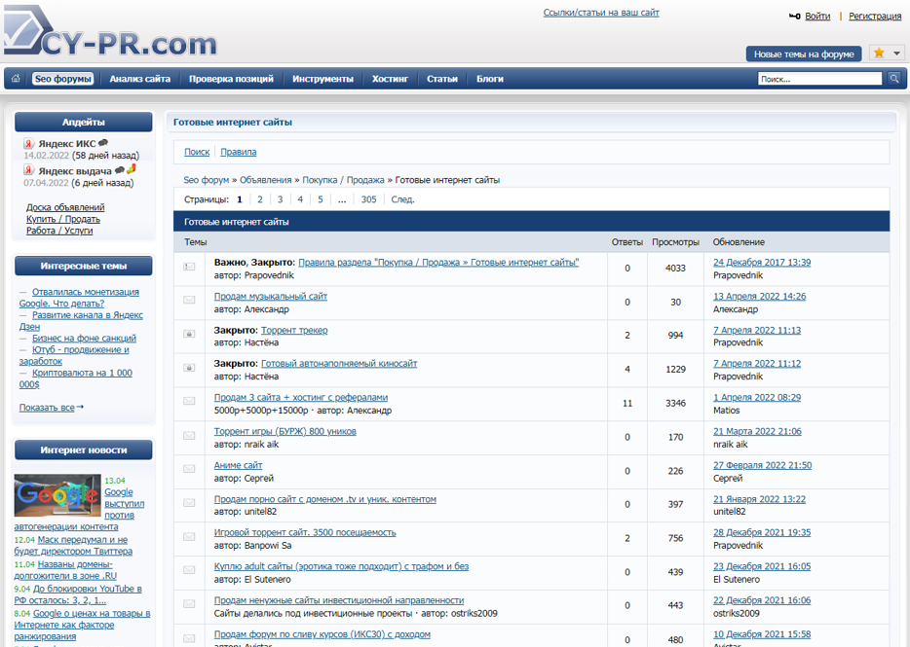Viewport: 910px width, 647px height.
Task: Open the Хостинг menu item
Action: click(x=390, y=79)
